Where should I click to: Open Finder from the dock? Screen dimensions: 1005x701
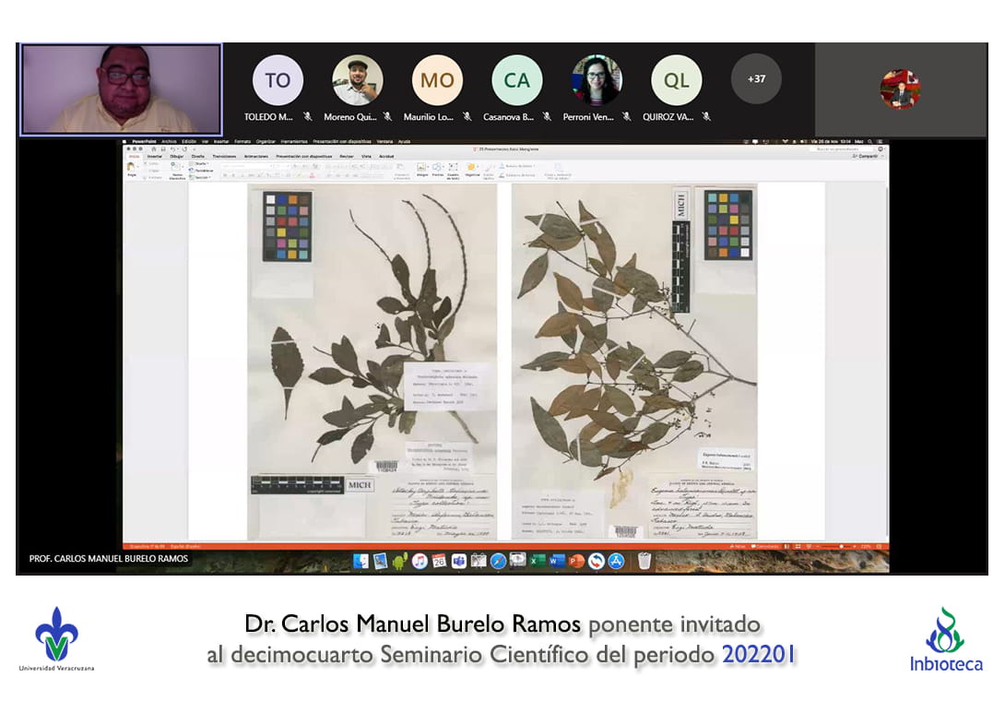pyautogui.click(x=361, y=561)
